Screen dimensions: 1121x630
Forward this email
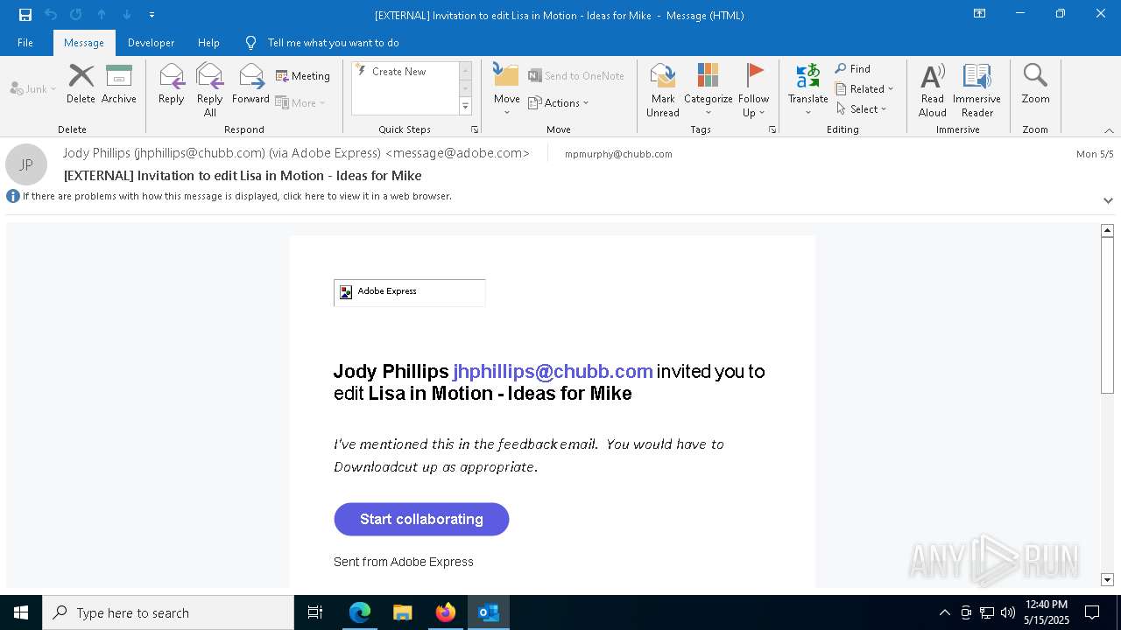pos(250,85)
